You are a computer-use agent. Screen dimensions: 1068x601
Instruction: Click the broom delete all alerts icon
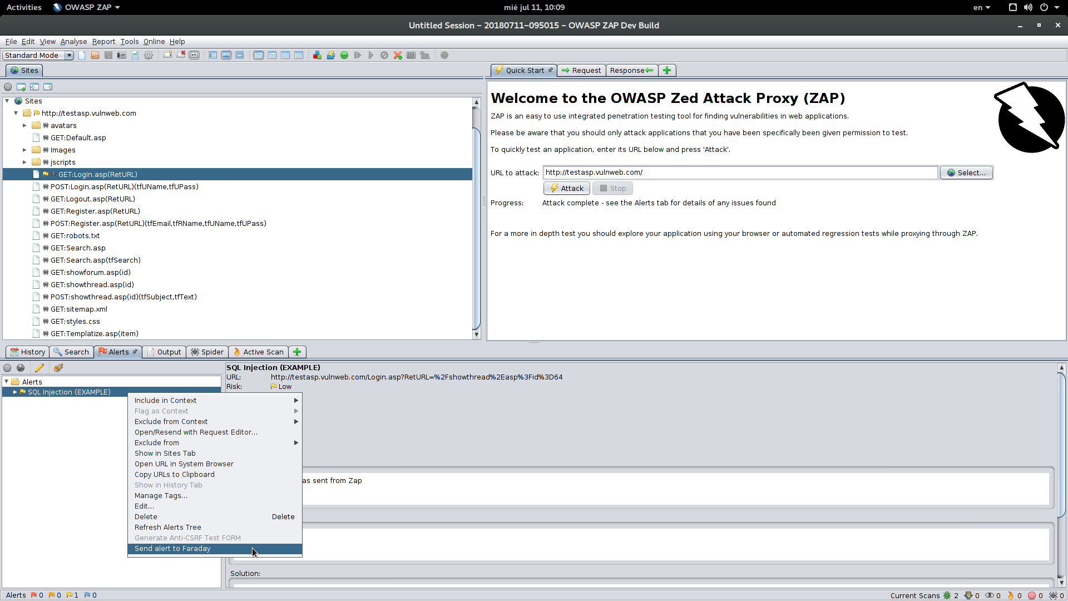point(58,368)
